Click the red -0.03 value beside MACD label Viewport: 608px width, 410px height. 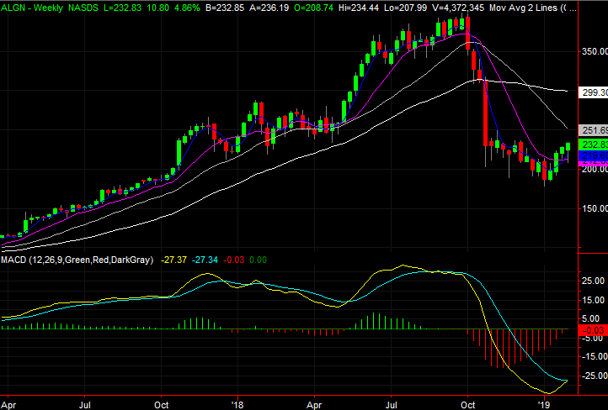(233, 260)
